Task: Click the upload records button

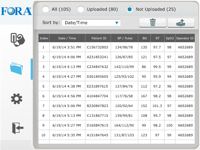Action: 181,23
